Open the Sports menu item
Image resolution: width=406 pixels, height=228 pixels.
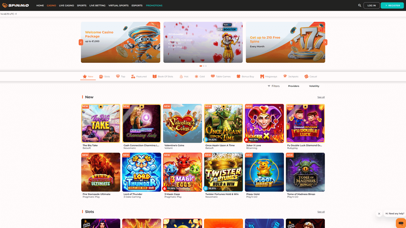[82, 5]
